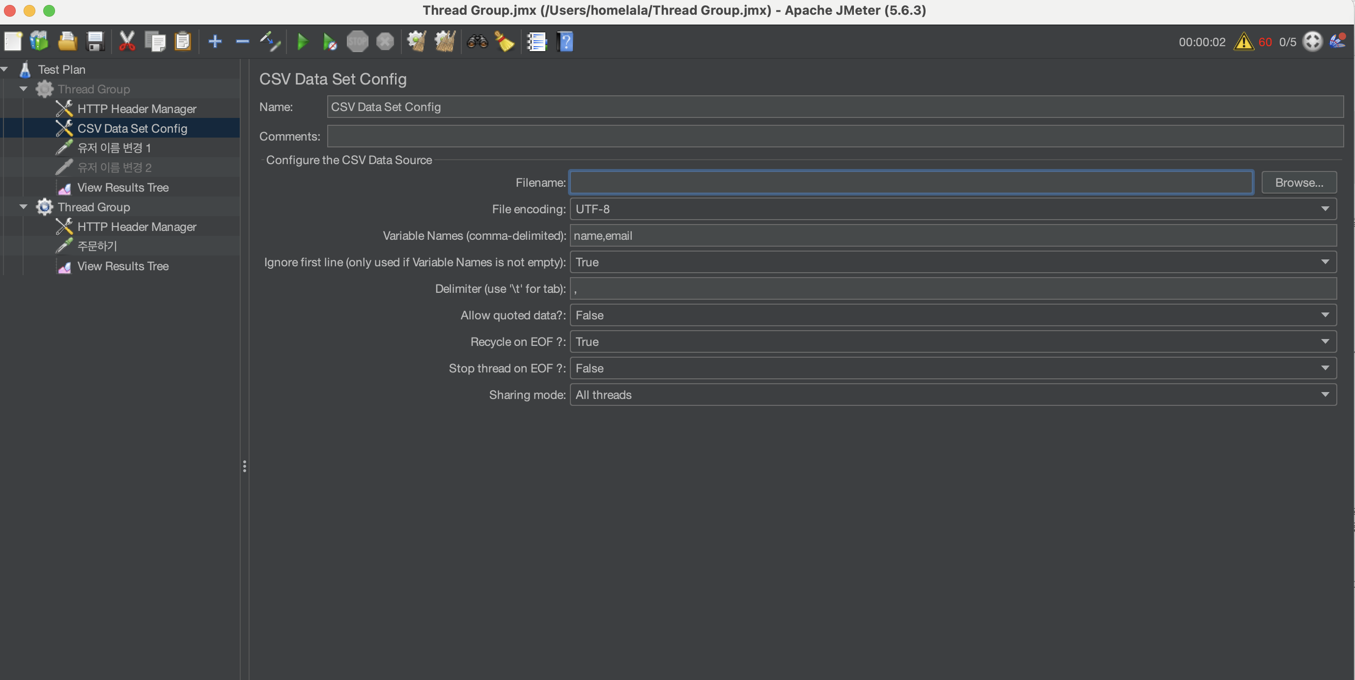
Task: Open the Help question mark icon
Action: coord(565,42)
